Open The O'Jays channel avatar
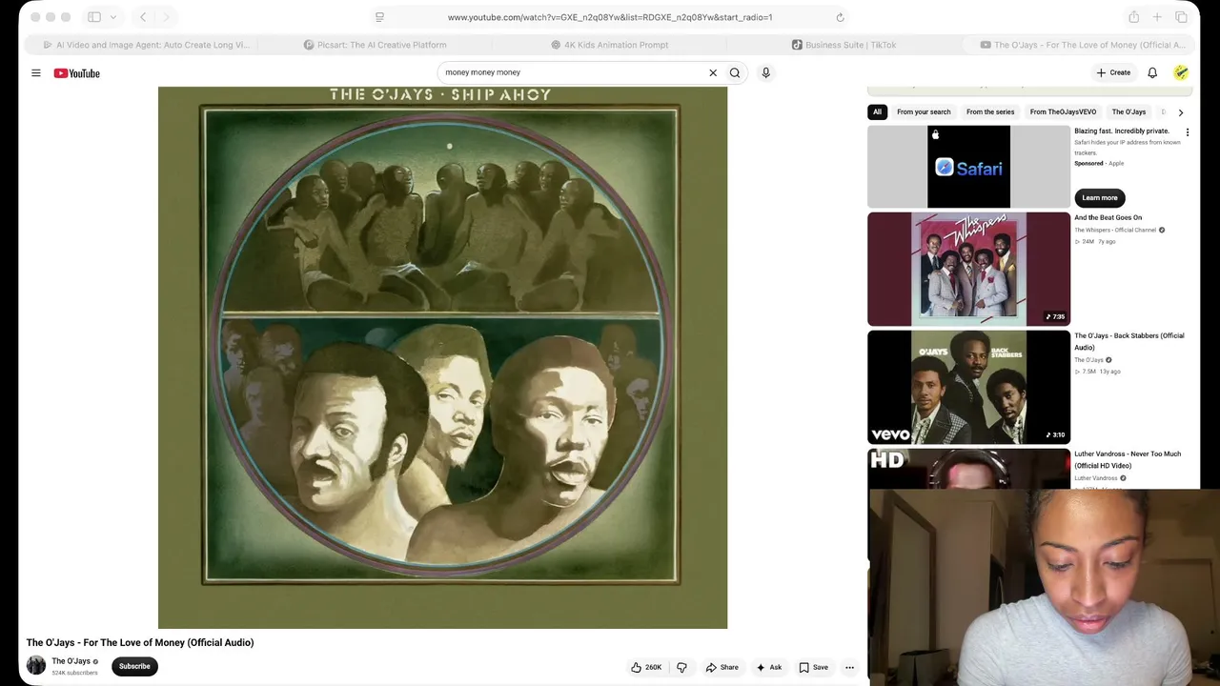Screen dimensions: 1220x686 (x=36, y=666)
